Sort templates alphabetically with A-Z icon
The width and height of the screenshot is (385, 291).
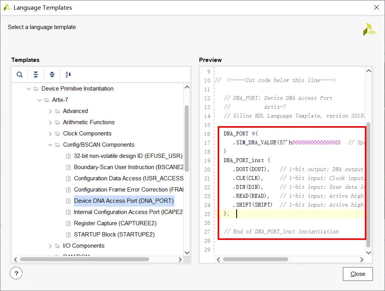coord(68,74)
